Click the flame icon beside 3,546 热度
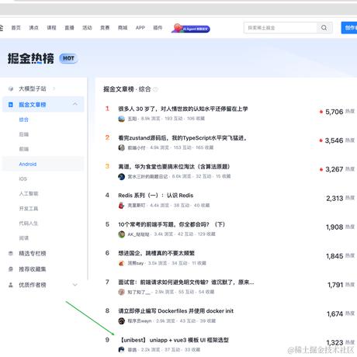Screen dimensions: 357x357 point(321,140)
